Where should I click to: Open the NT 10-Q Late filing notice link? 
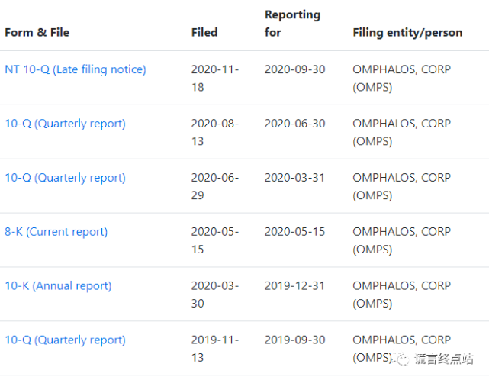coord(76,69)
